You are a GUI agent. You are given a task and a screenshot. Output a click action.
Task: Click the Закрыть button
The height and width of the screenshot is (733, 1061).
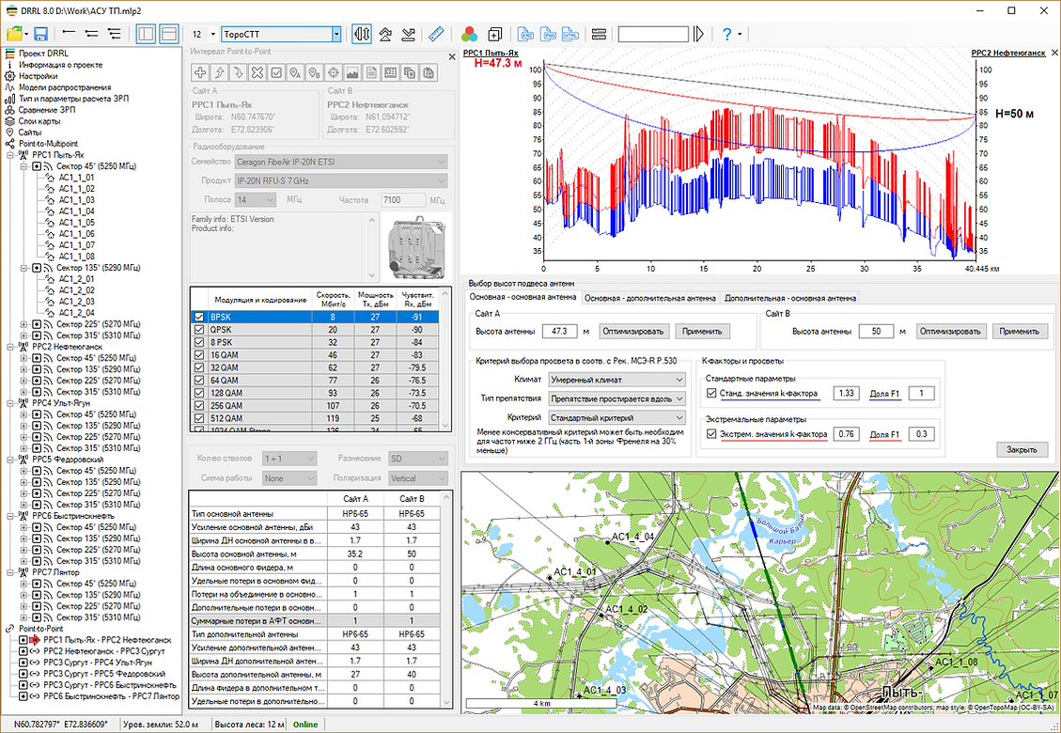click(1022, 449)
